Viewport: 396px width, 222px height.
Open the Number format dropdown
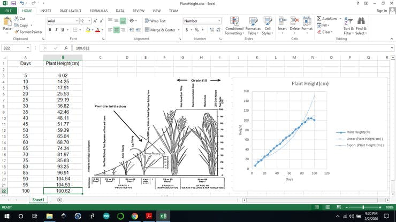click(219, 21)
